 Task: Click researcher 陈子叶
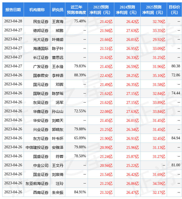[58, 49]
